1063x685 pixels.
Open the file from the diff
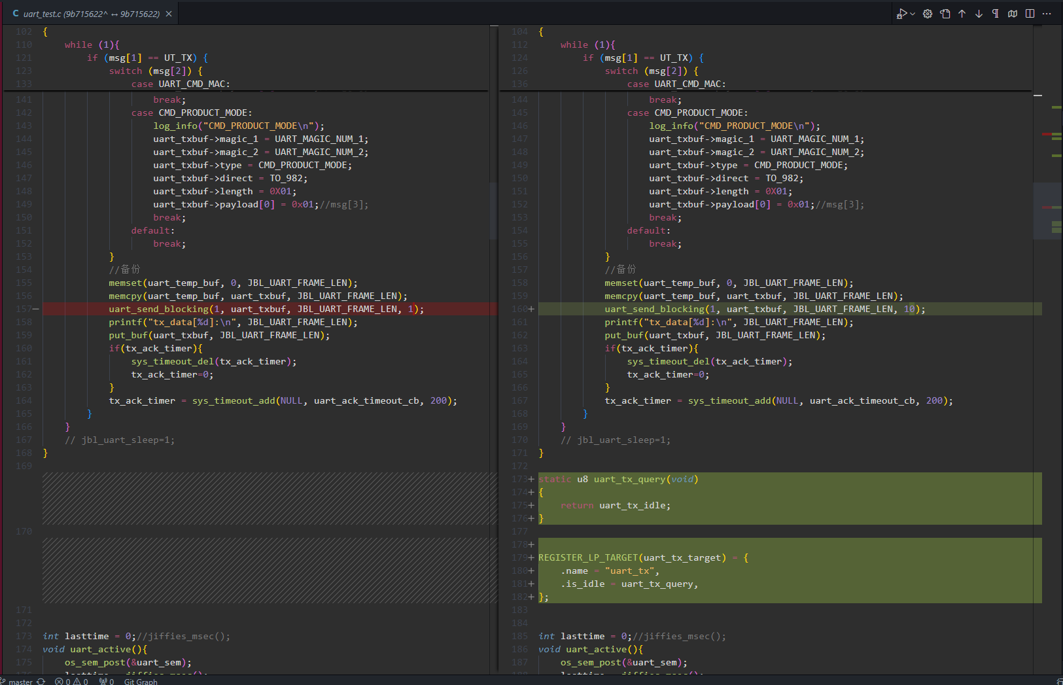945,14
